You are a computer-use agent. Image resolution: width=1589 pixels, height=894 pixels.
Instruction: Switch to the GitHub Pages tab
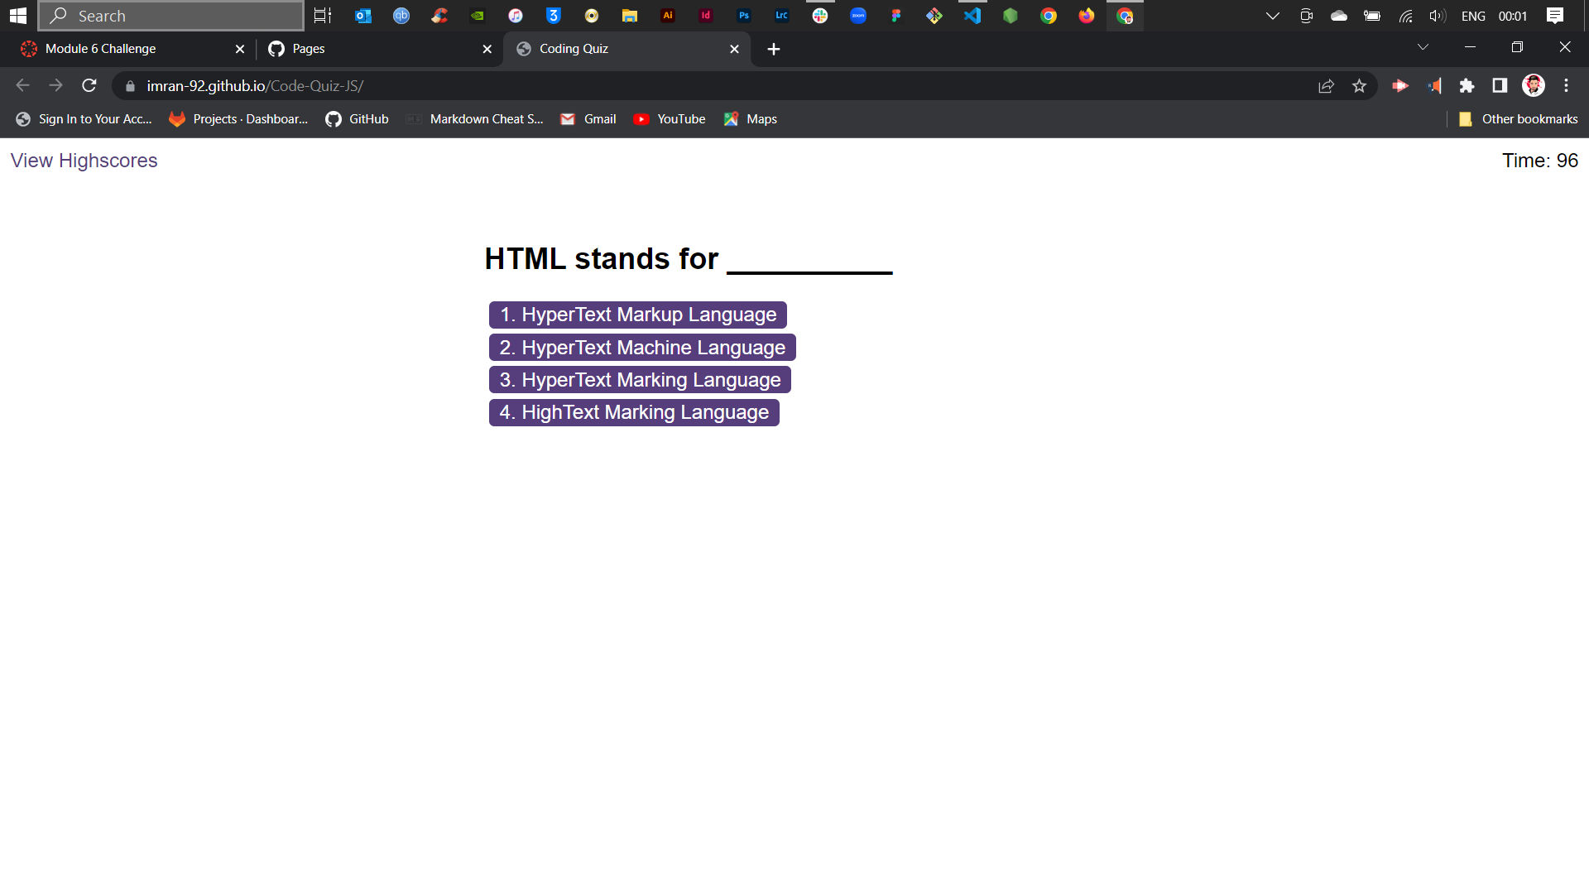372,49
